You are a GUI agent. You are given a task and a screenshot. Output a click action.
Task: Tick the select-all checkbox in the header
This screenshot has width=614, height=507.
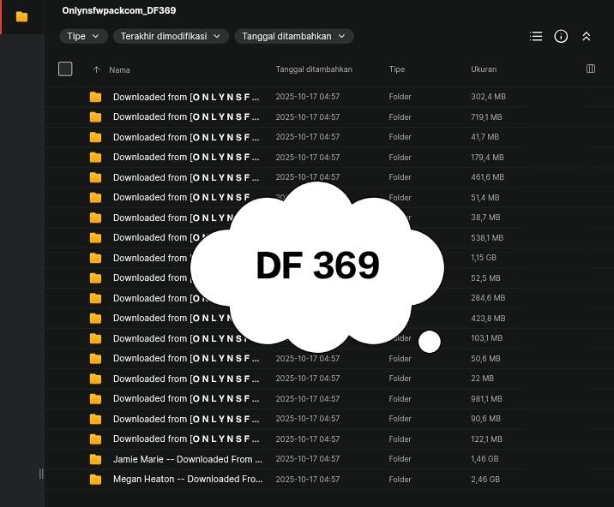click(65, 69)
